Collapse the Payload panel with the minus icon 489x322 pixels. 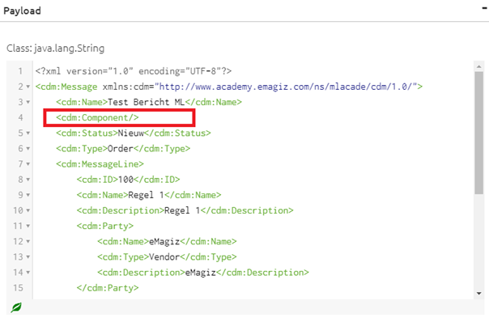[484, 8]
